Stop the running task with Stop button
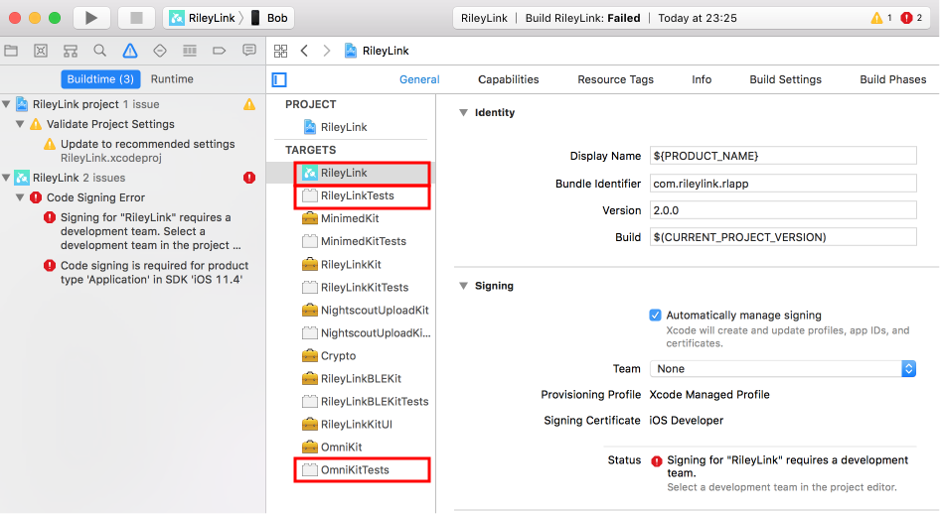Image resolution: width=940 pixels, height=514 pixels. click(x=136, y=18)
